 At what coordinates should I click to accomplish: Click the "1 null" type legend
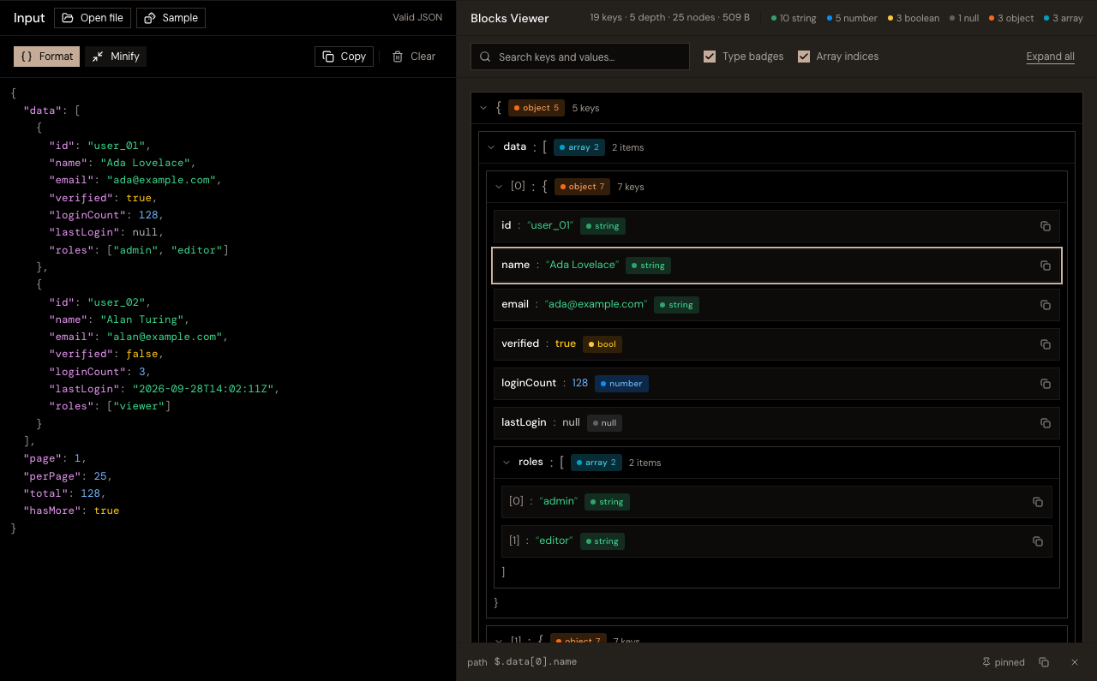(964, 18)
